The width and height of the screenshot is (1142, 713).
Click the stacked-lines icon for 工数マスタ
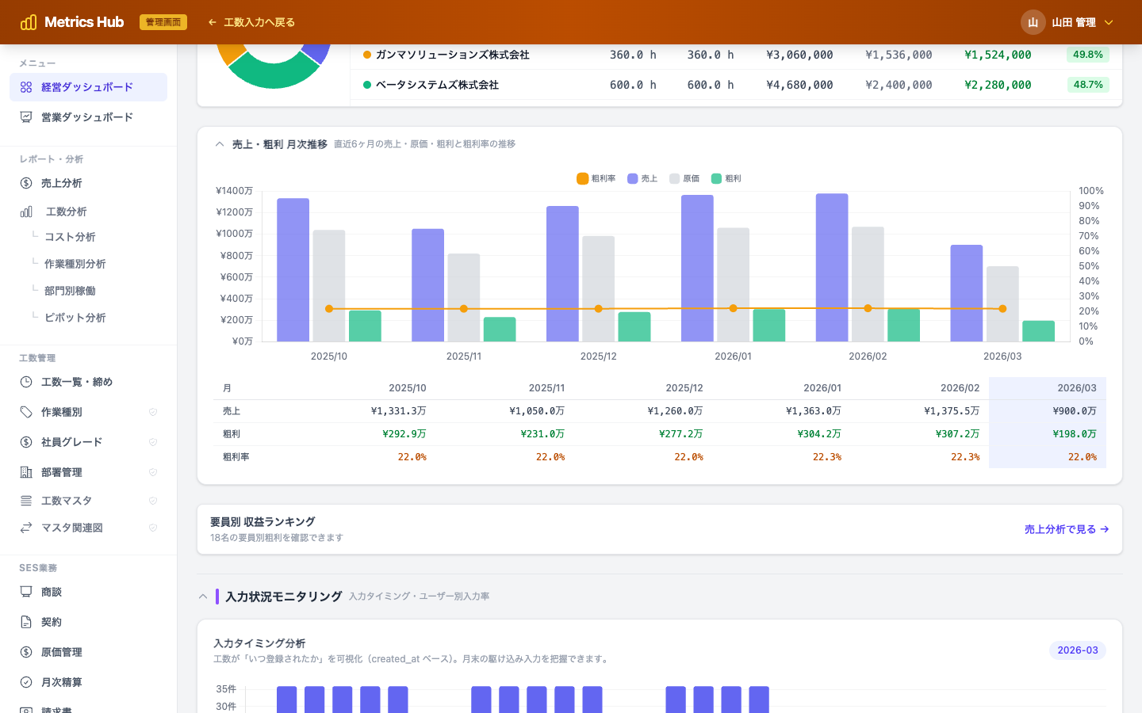(x=26, y=501)
